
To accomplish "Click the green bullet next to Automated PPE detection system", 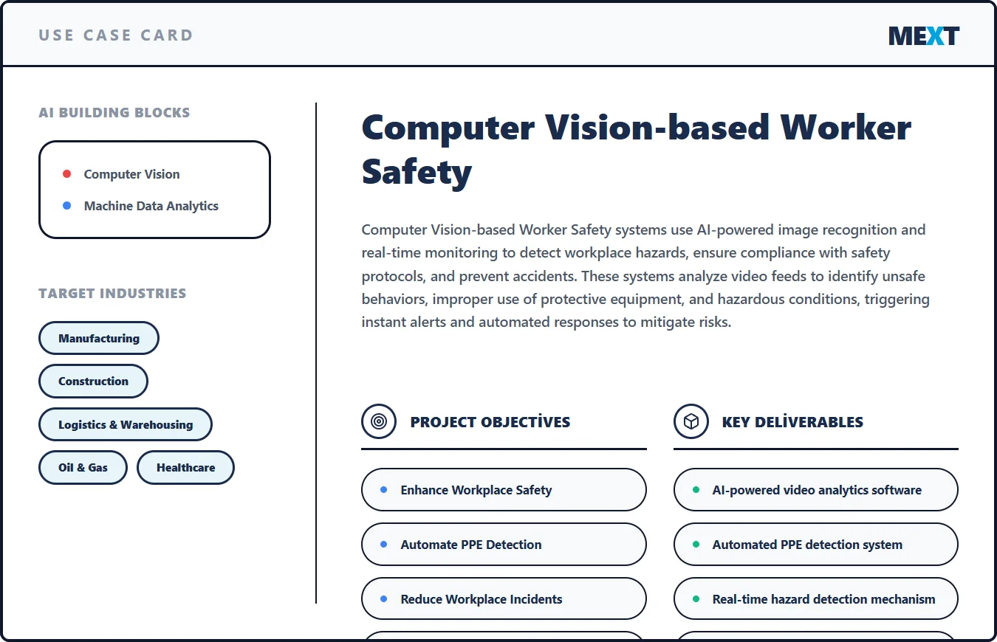I will 696,545.
